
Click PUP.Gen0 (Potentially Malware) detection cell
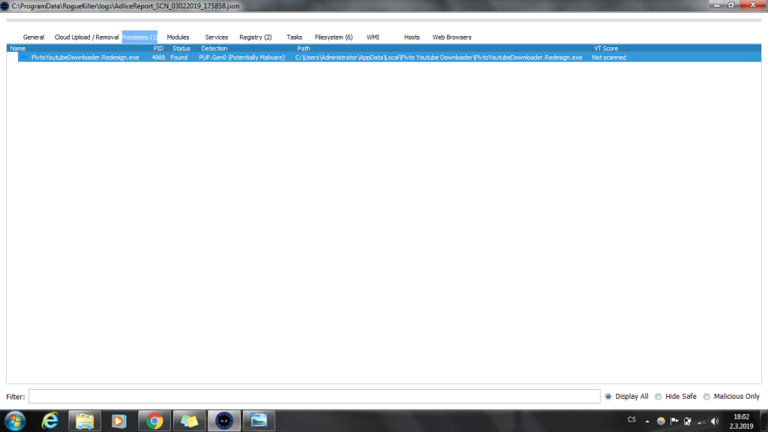click(241, 57)
